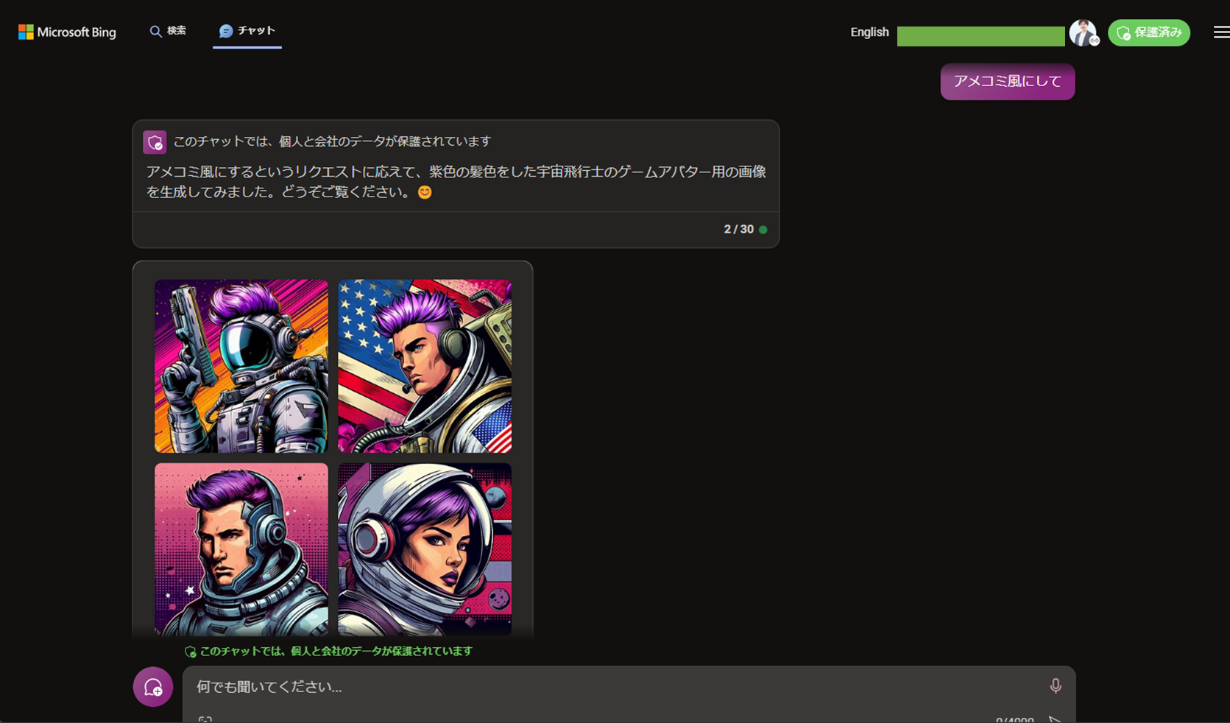This screenshot has width=1230, height=723.
Task: Click the response text about アメコミ風
Action: tap(456, 182)
